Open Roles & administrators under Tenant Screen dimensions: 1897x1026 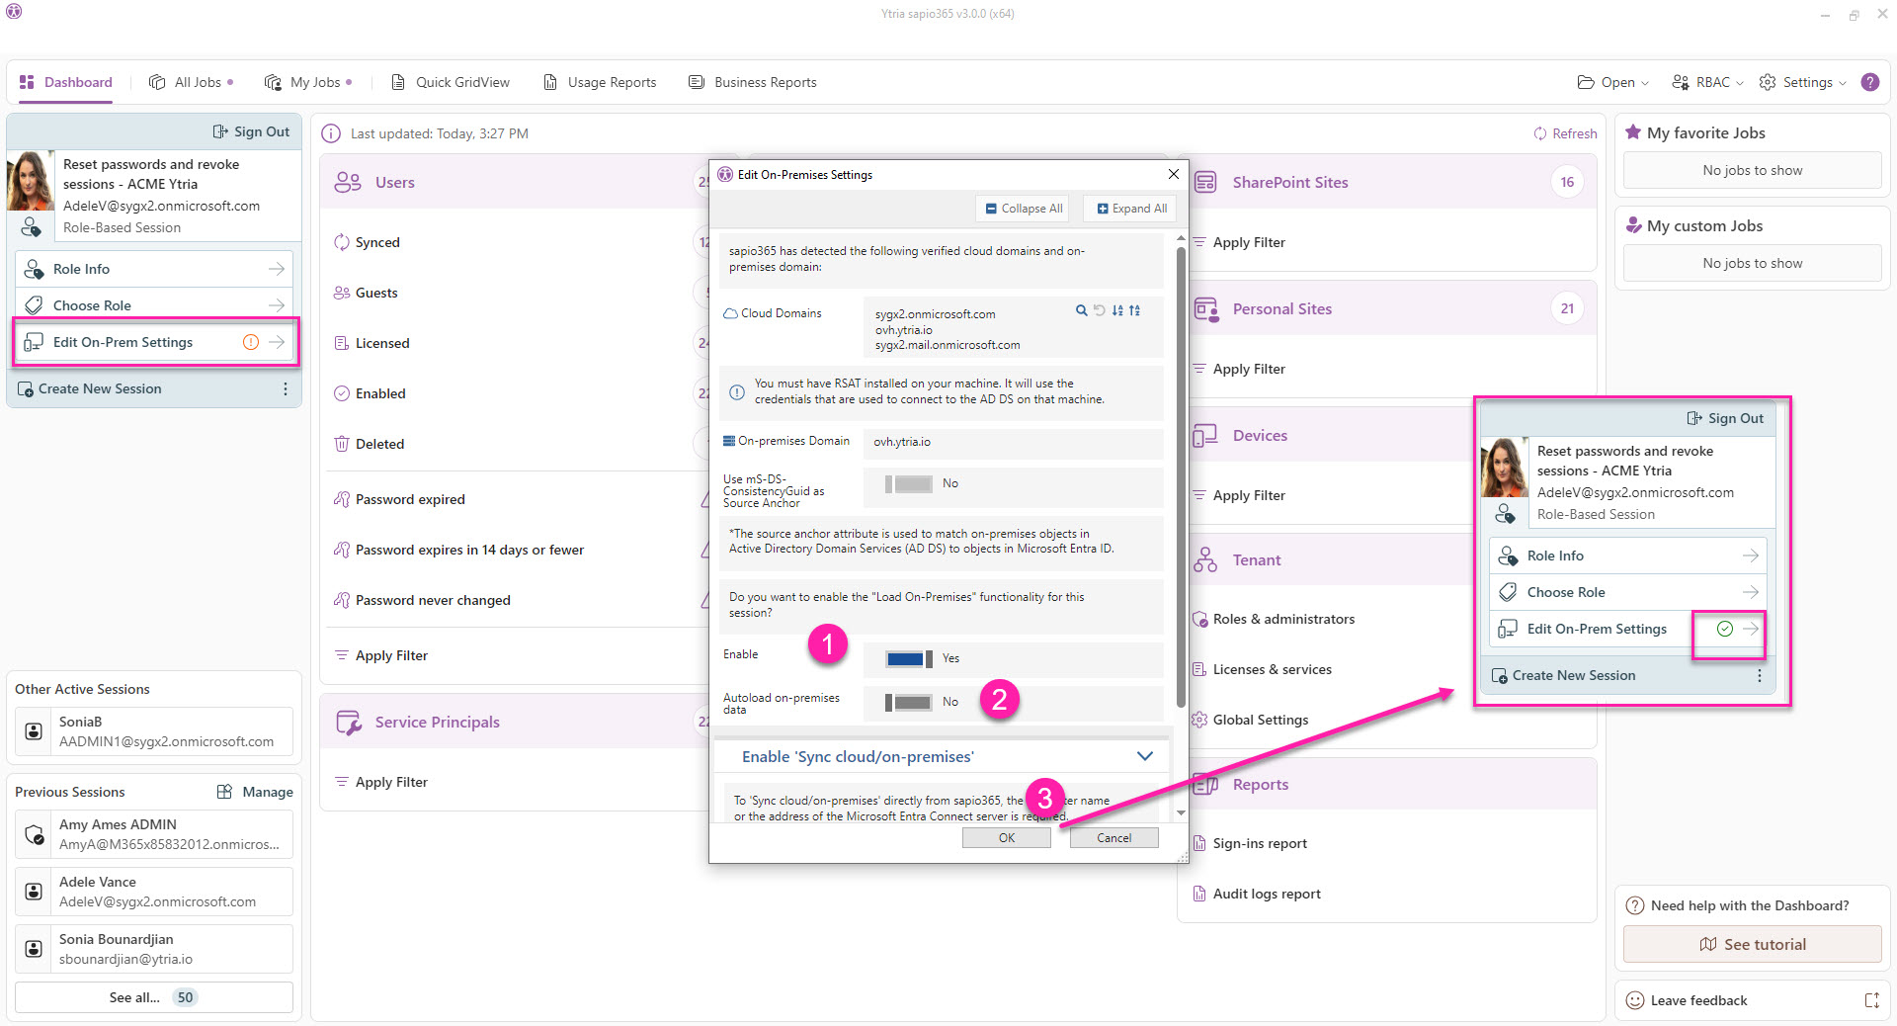click(1283, 619)
